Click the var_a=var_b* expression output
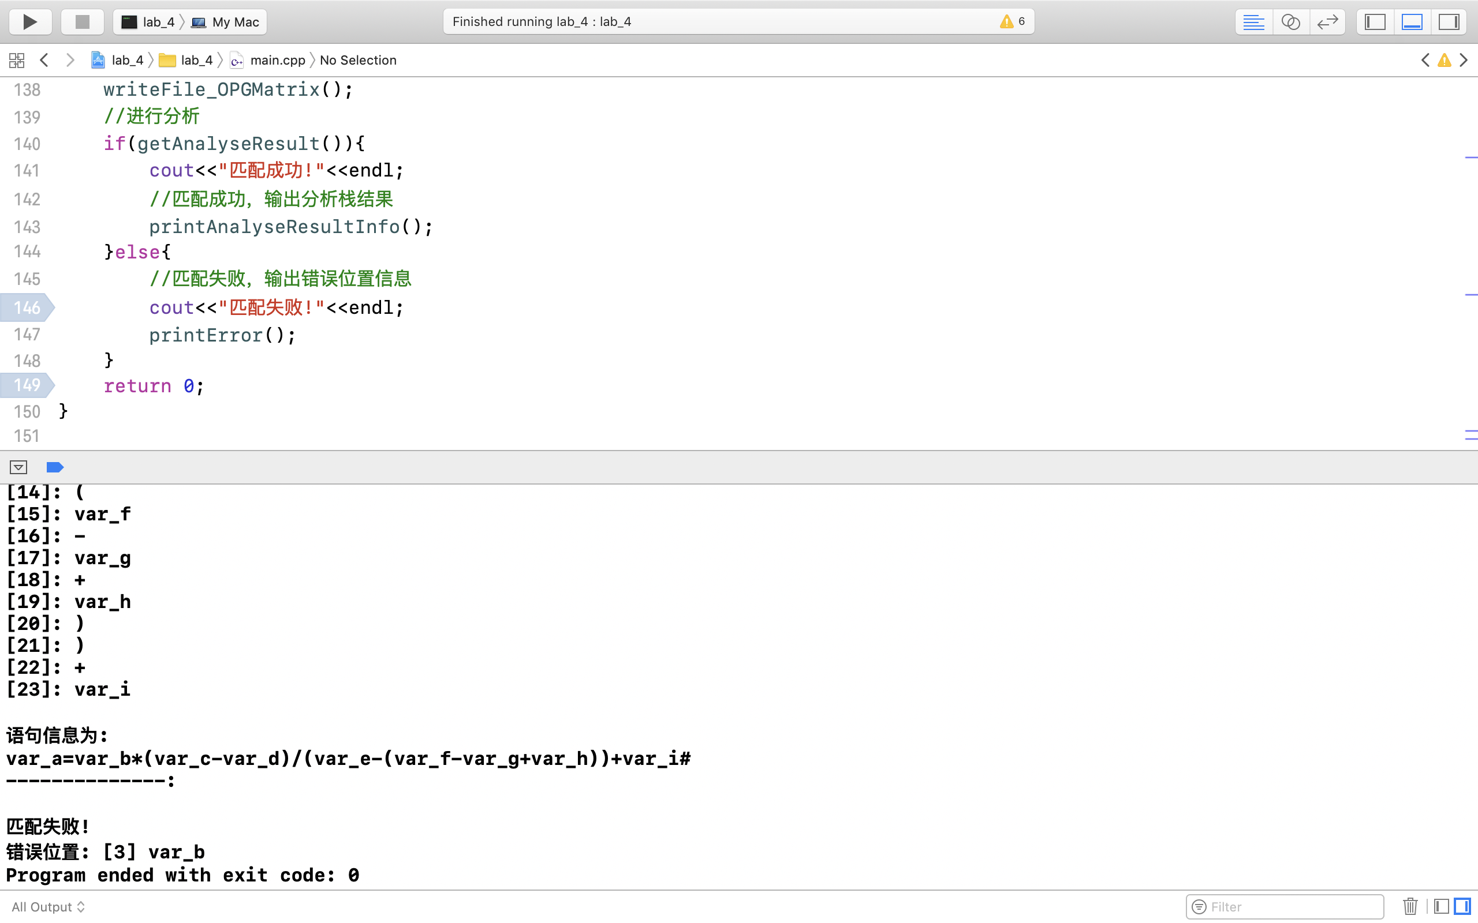Image resolution: width=1478 pixels, height=923 pixels. coord(348,758)
